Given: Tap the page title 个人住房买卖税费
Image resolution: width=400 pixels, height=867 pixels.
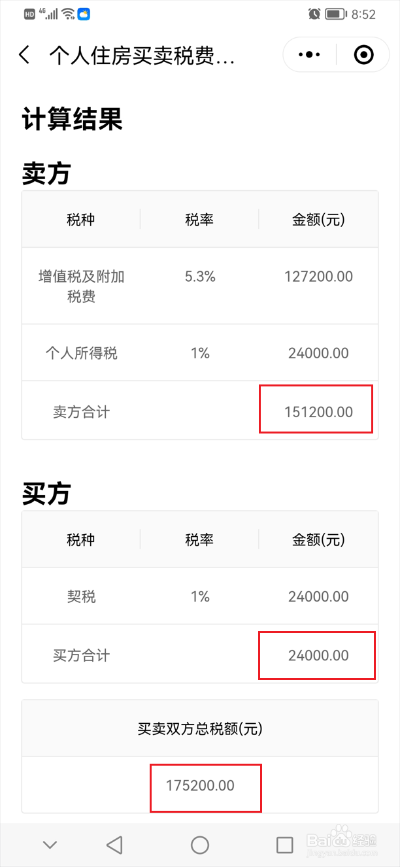Looking at the screenshot, I should click(x=141, y=56).
